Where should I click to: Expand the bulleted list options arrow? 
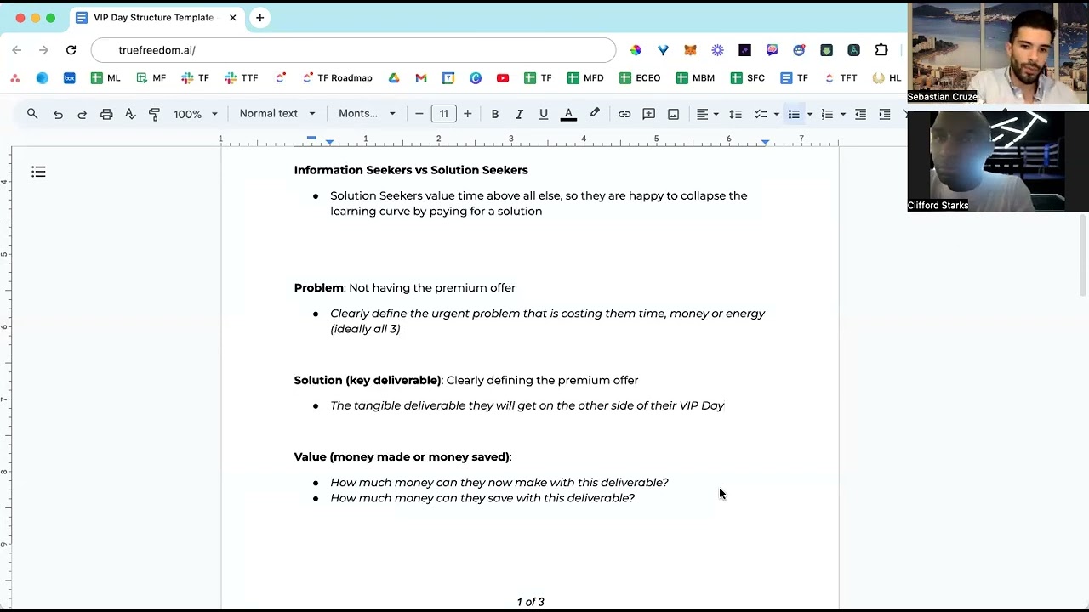pos(809,114)
